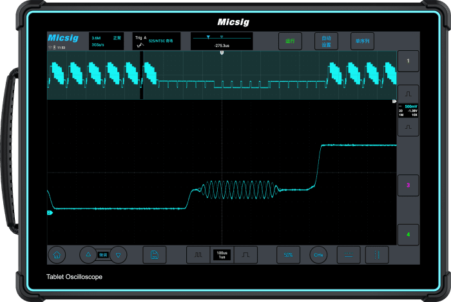
Task: Tap the Single Sequence (单序列) button
Action: coord(362,41)
